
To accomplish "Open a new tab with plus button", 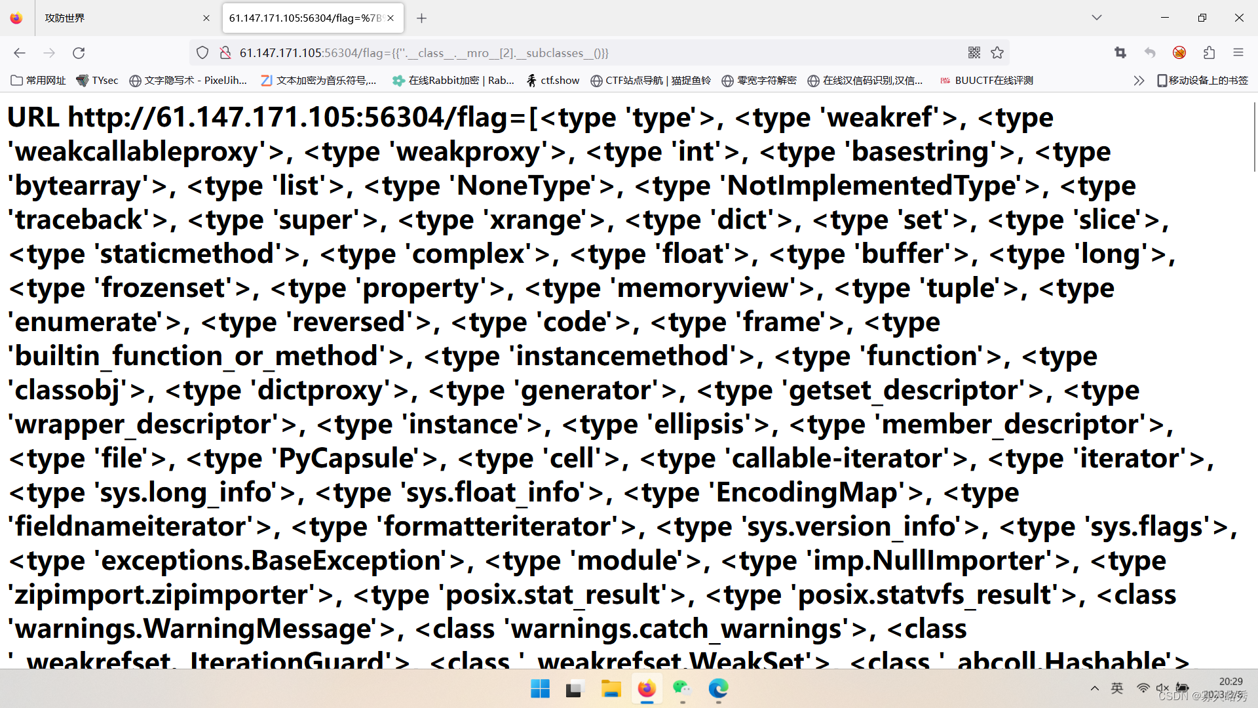I will (x=421, y=18).
